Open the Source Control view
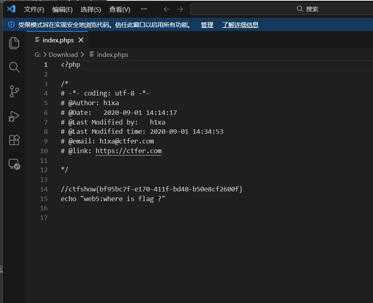The width and height of the screenshot is (373, 303). 14,91
